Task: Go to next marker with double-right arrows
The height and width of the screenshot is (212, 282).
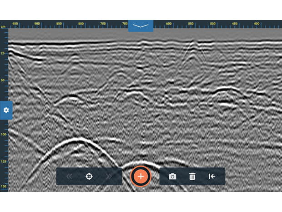Action: tap(109, 177)
